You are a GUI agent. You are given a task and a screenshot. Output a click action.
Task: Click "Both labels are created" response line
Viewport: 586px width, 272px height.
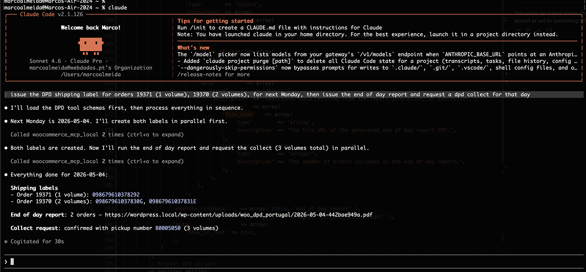[190, 148]
